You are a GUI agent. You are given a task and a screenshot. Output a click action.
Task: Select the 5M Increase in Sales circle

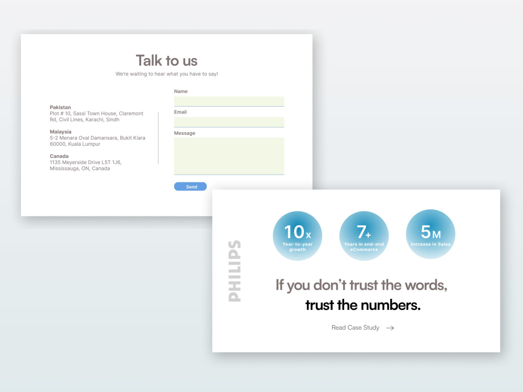pos(430,234)
